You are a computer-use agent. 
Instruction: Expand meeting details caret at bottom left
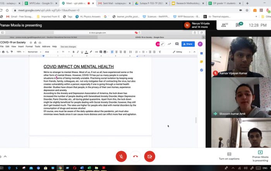[5, 157]
